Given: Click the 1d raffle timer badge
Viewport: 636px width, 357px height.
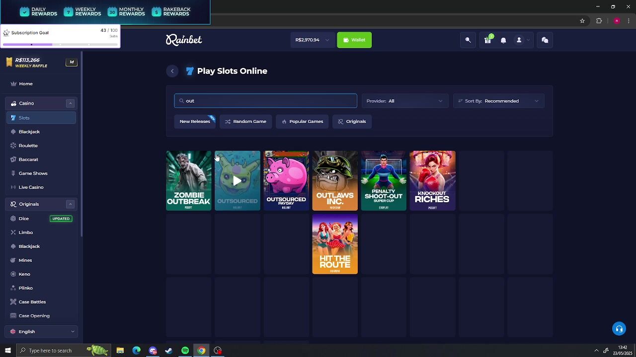Looking at the screenshot, I should tap(72, 62).
